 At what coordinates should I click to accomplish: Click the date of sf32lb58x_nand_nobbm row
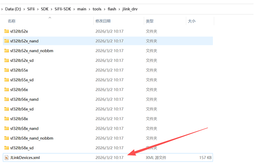coord(109,138)
